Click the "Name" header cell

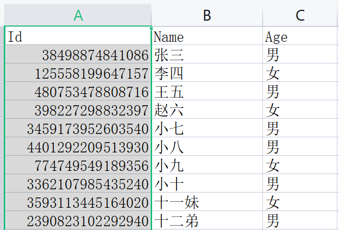point(206,37)
